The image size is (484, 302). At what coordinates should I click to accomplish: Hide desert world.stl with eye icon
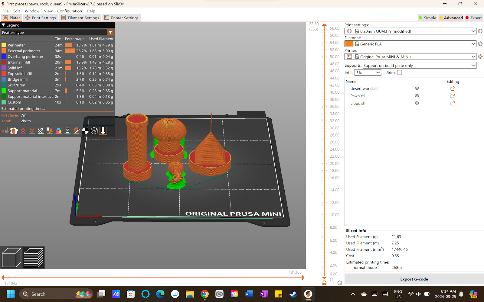pyautogui.click(x=417, y=88)
